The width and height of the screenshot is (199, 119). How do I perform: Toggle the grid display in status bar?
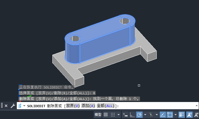pos(106,115)
